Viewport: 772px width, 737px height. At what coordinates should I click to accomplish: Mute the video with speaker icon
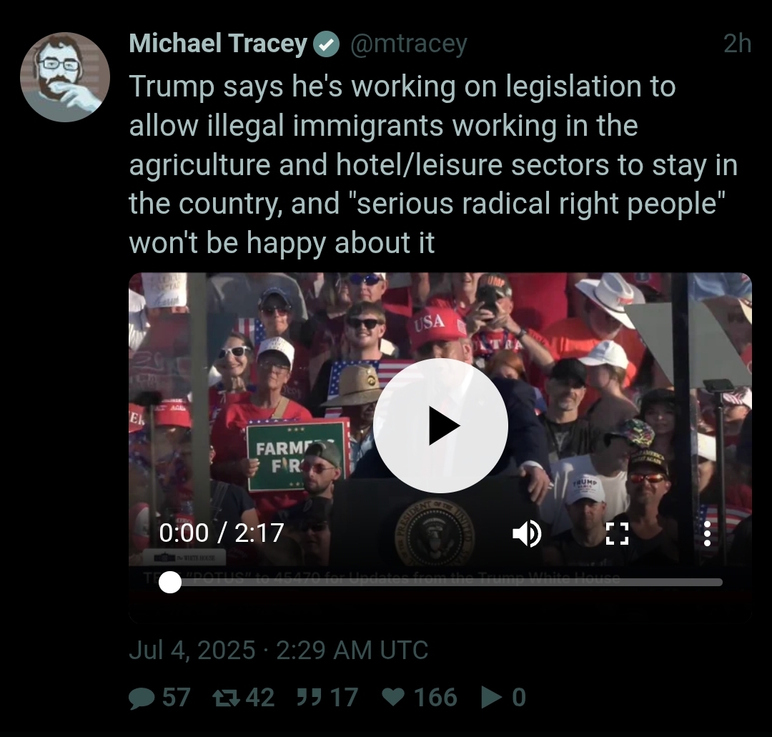[527, 533]
